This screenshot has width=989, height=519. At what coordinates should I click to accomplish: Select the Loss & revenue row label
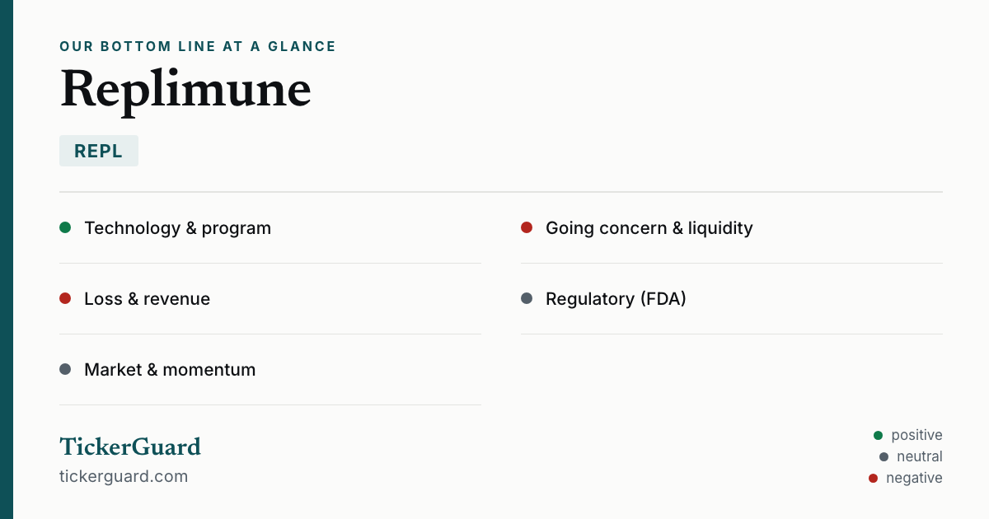(x=147, y=299)
